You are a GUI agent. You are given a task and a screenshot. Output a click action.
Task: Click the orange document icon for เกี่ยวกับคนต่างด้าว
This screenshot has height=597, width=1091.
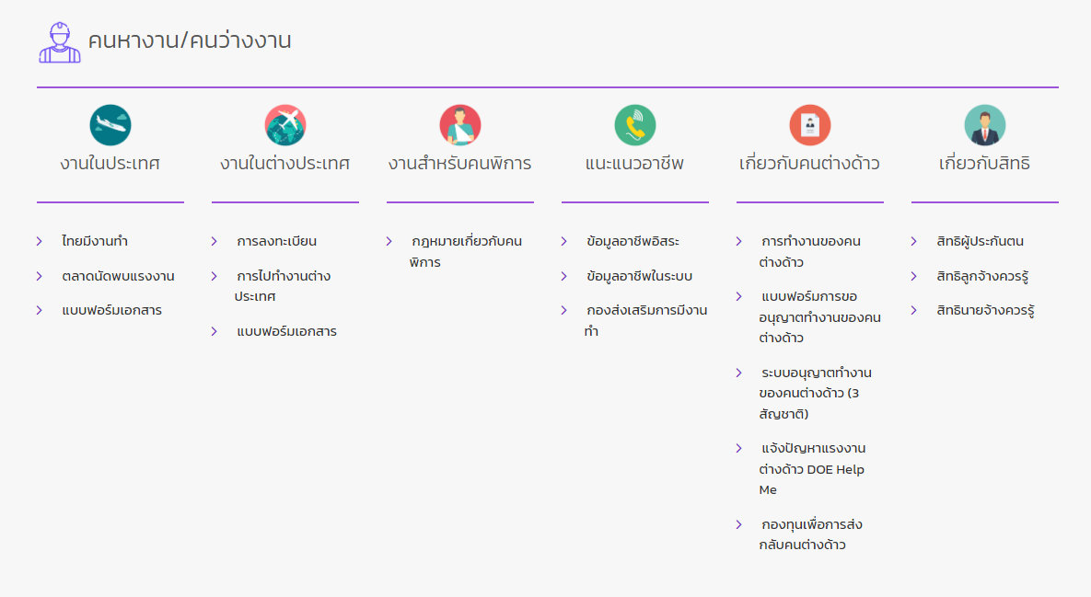point(810,125)
